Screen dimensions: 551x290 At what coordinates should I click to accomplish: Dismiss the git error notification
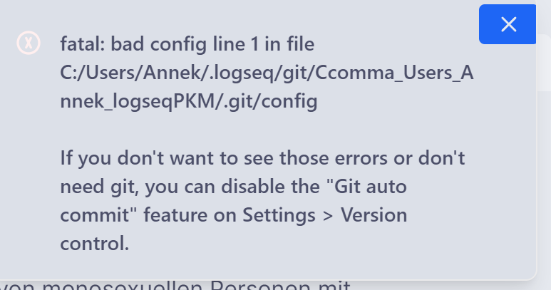(x=508, y=24)
